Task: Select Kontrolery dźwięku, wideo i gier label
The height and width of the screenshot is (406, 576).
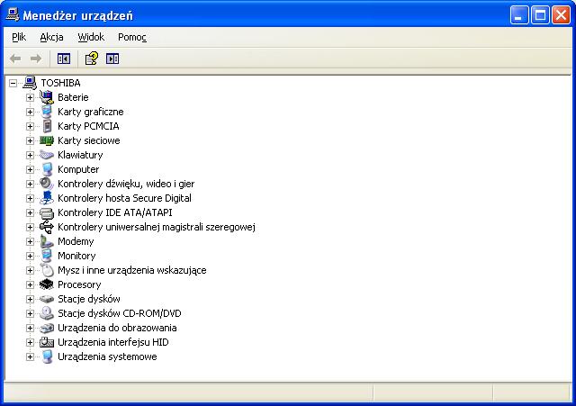Action: tap(126, 184)
